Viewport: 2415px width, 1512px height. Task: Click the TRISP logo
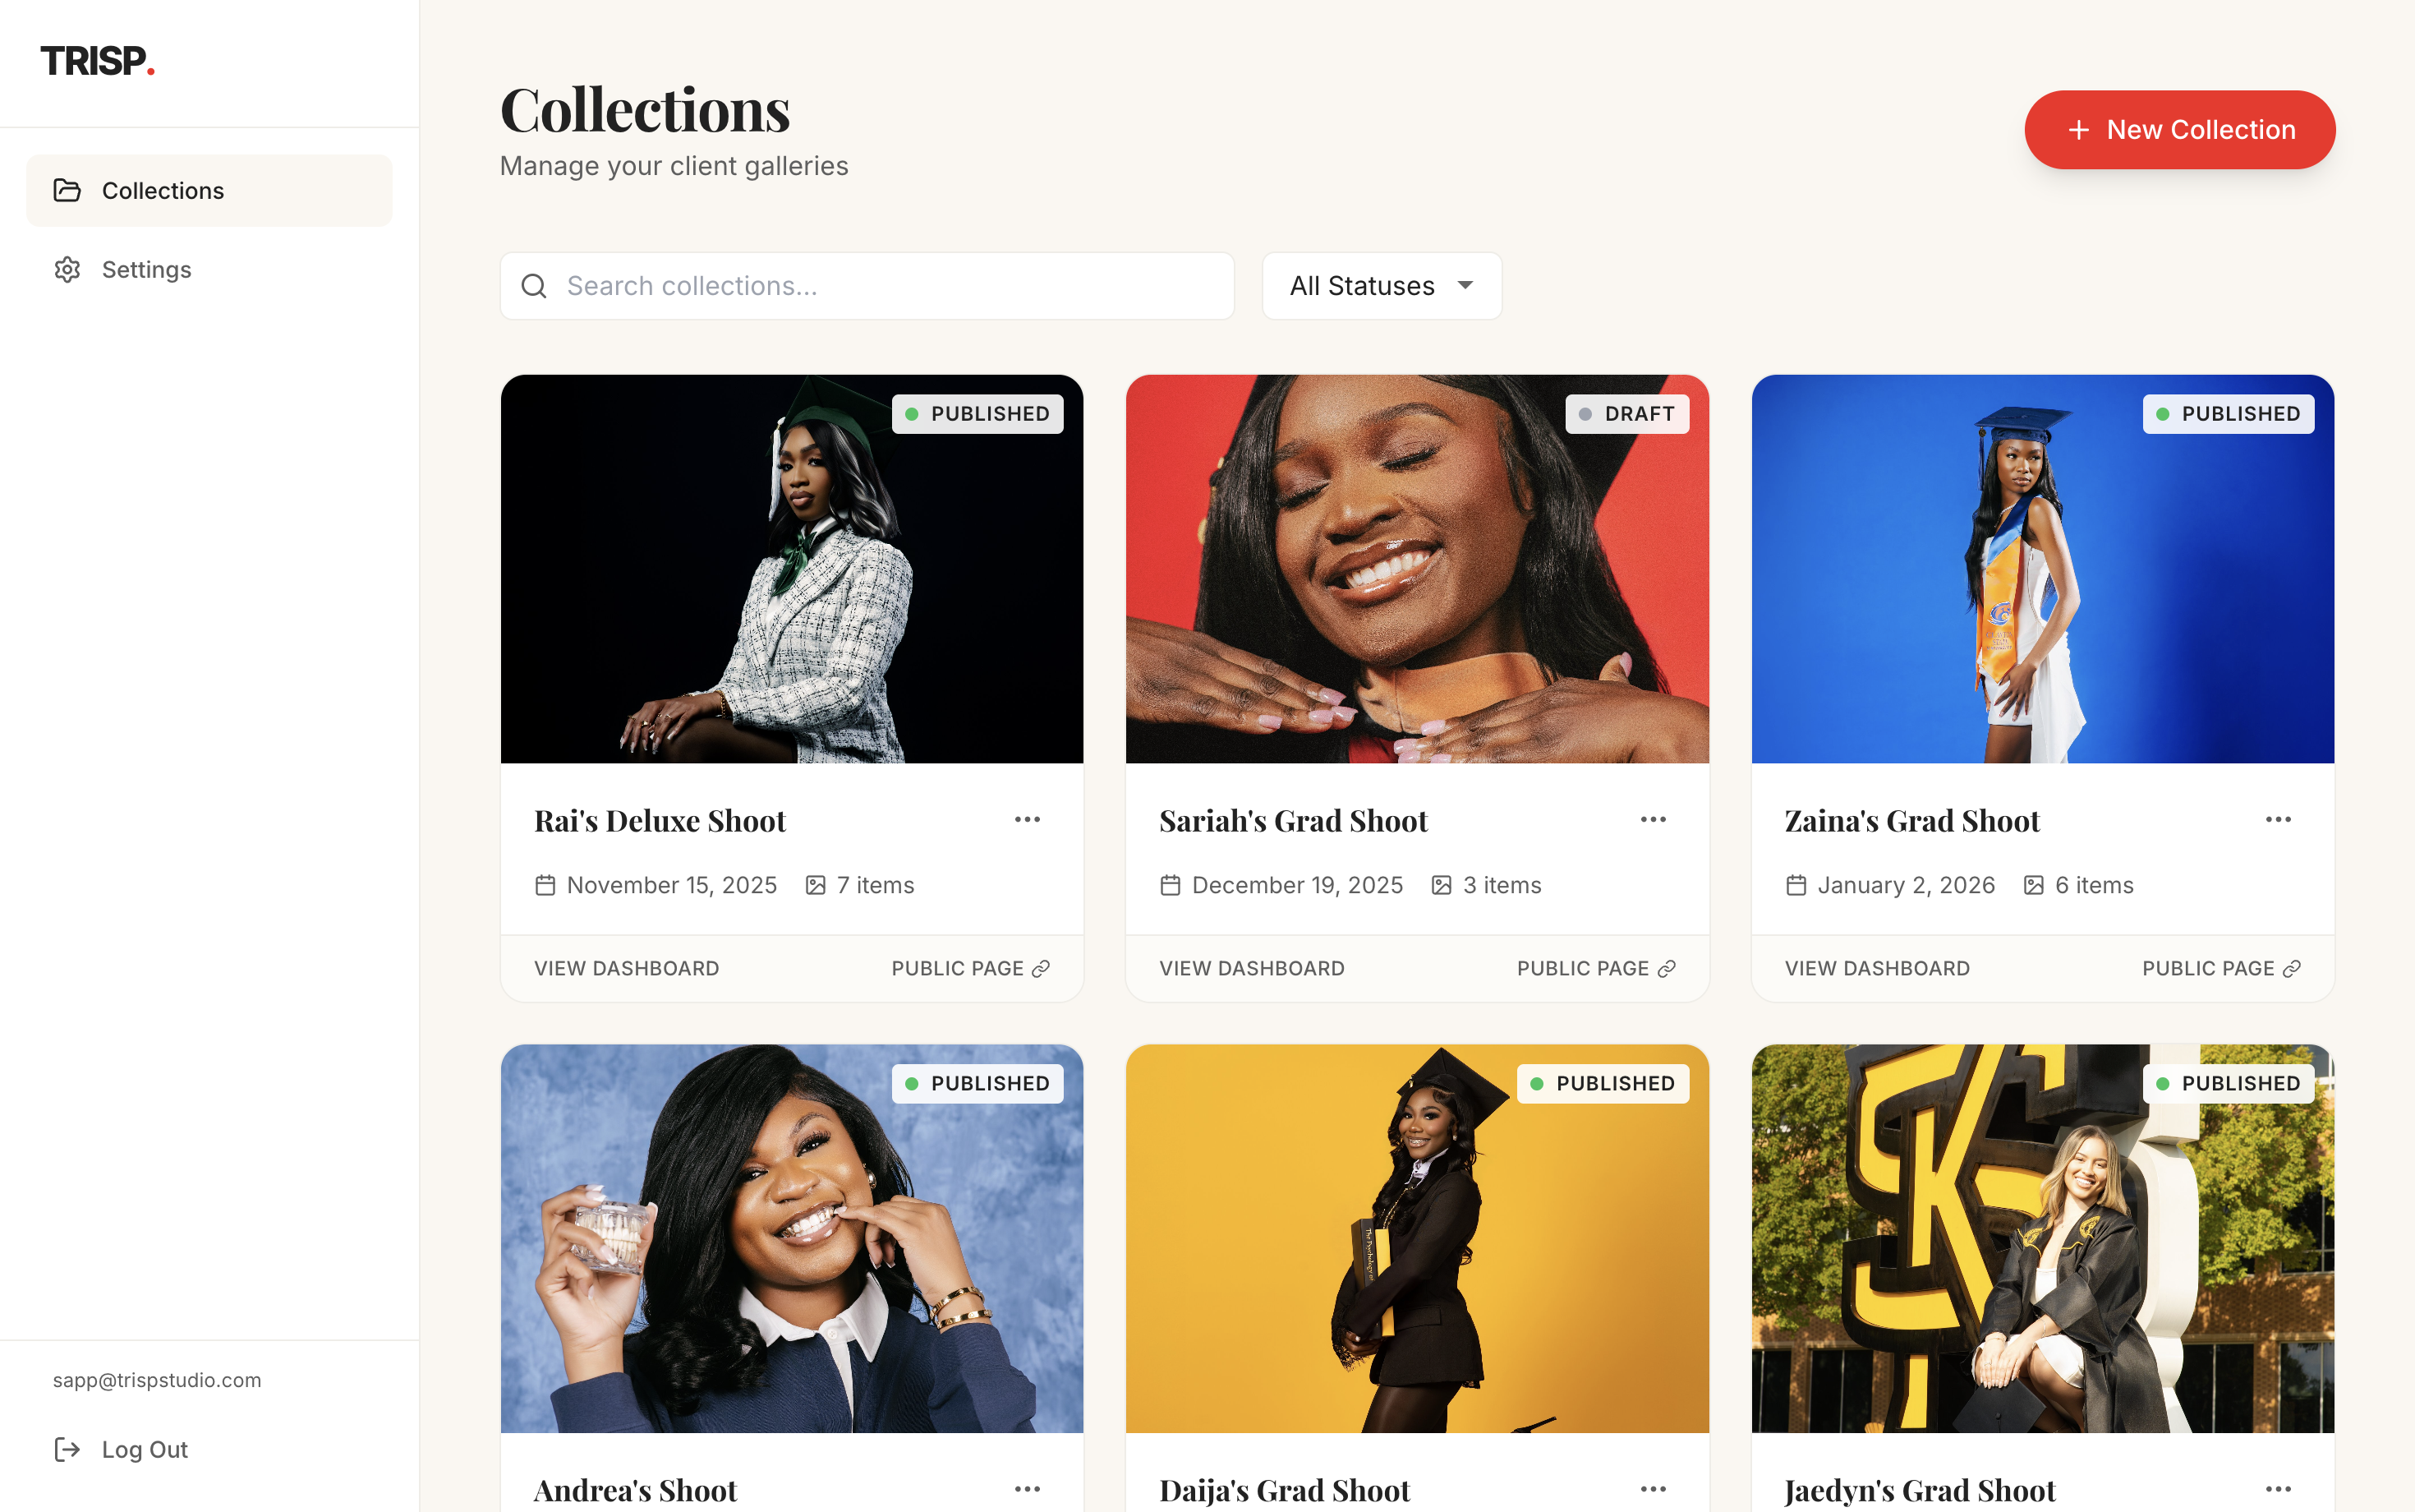[97, 62]
